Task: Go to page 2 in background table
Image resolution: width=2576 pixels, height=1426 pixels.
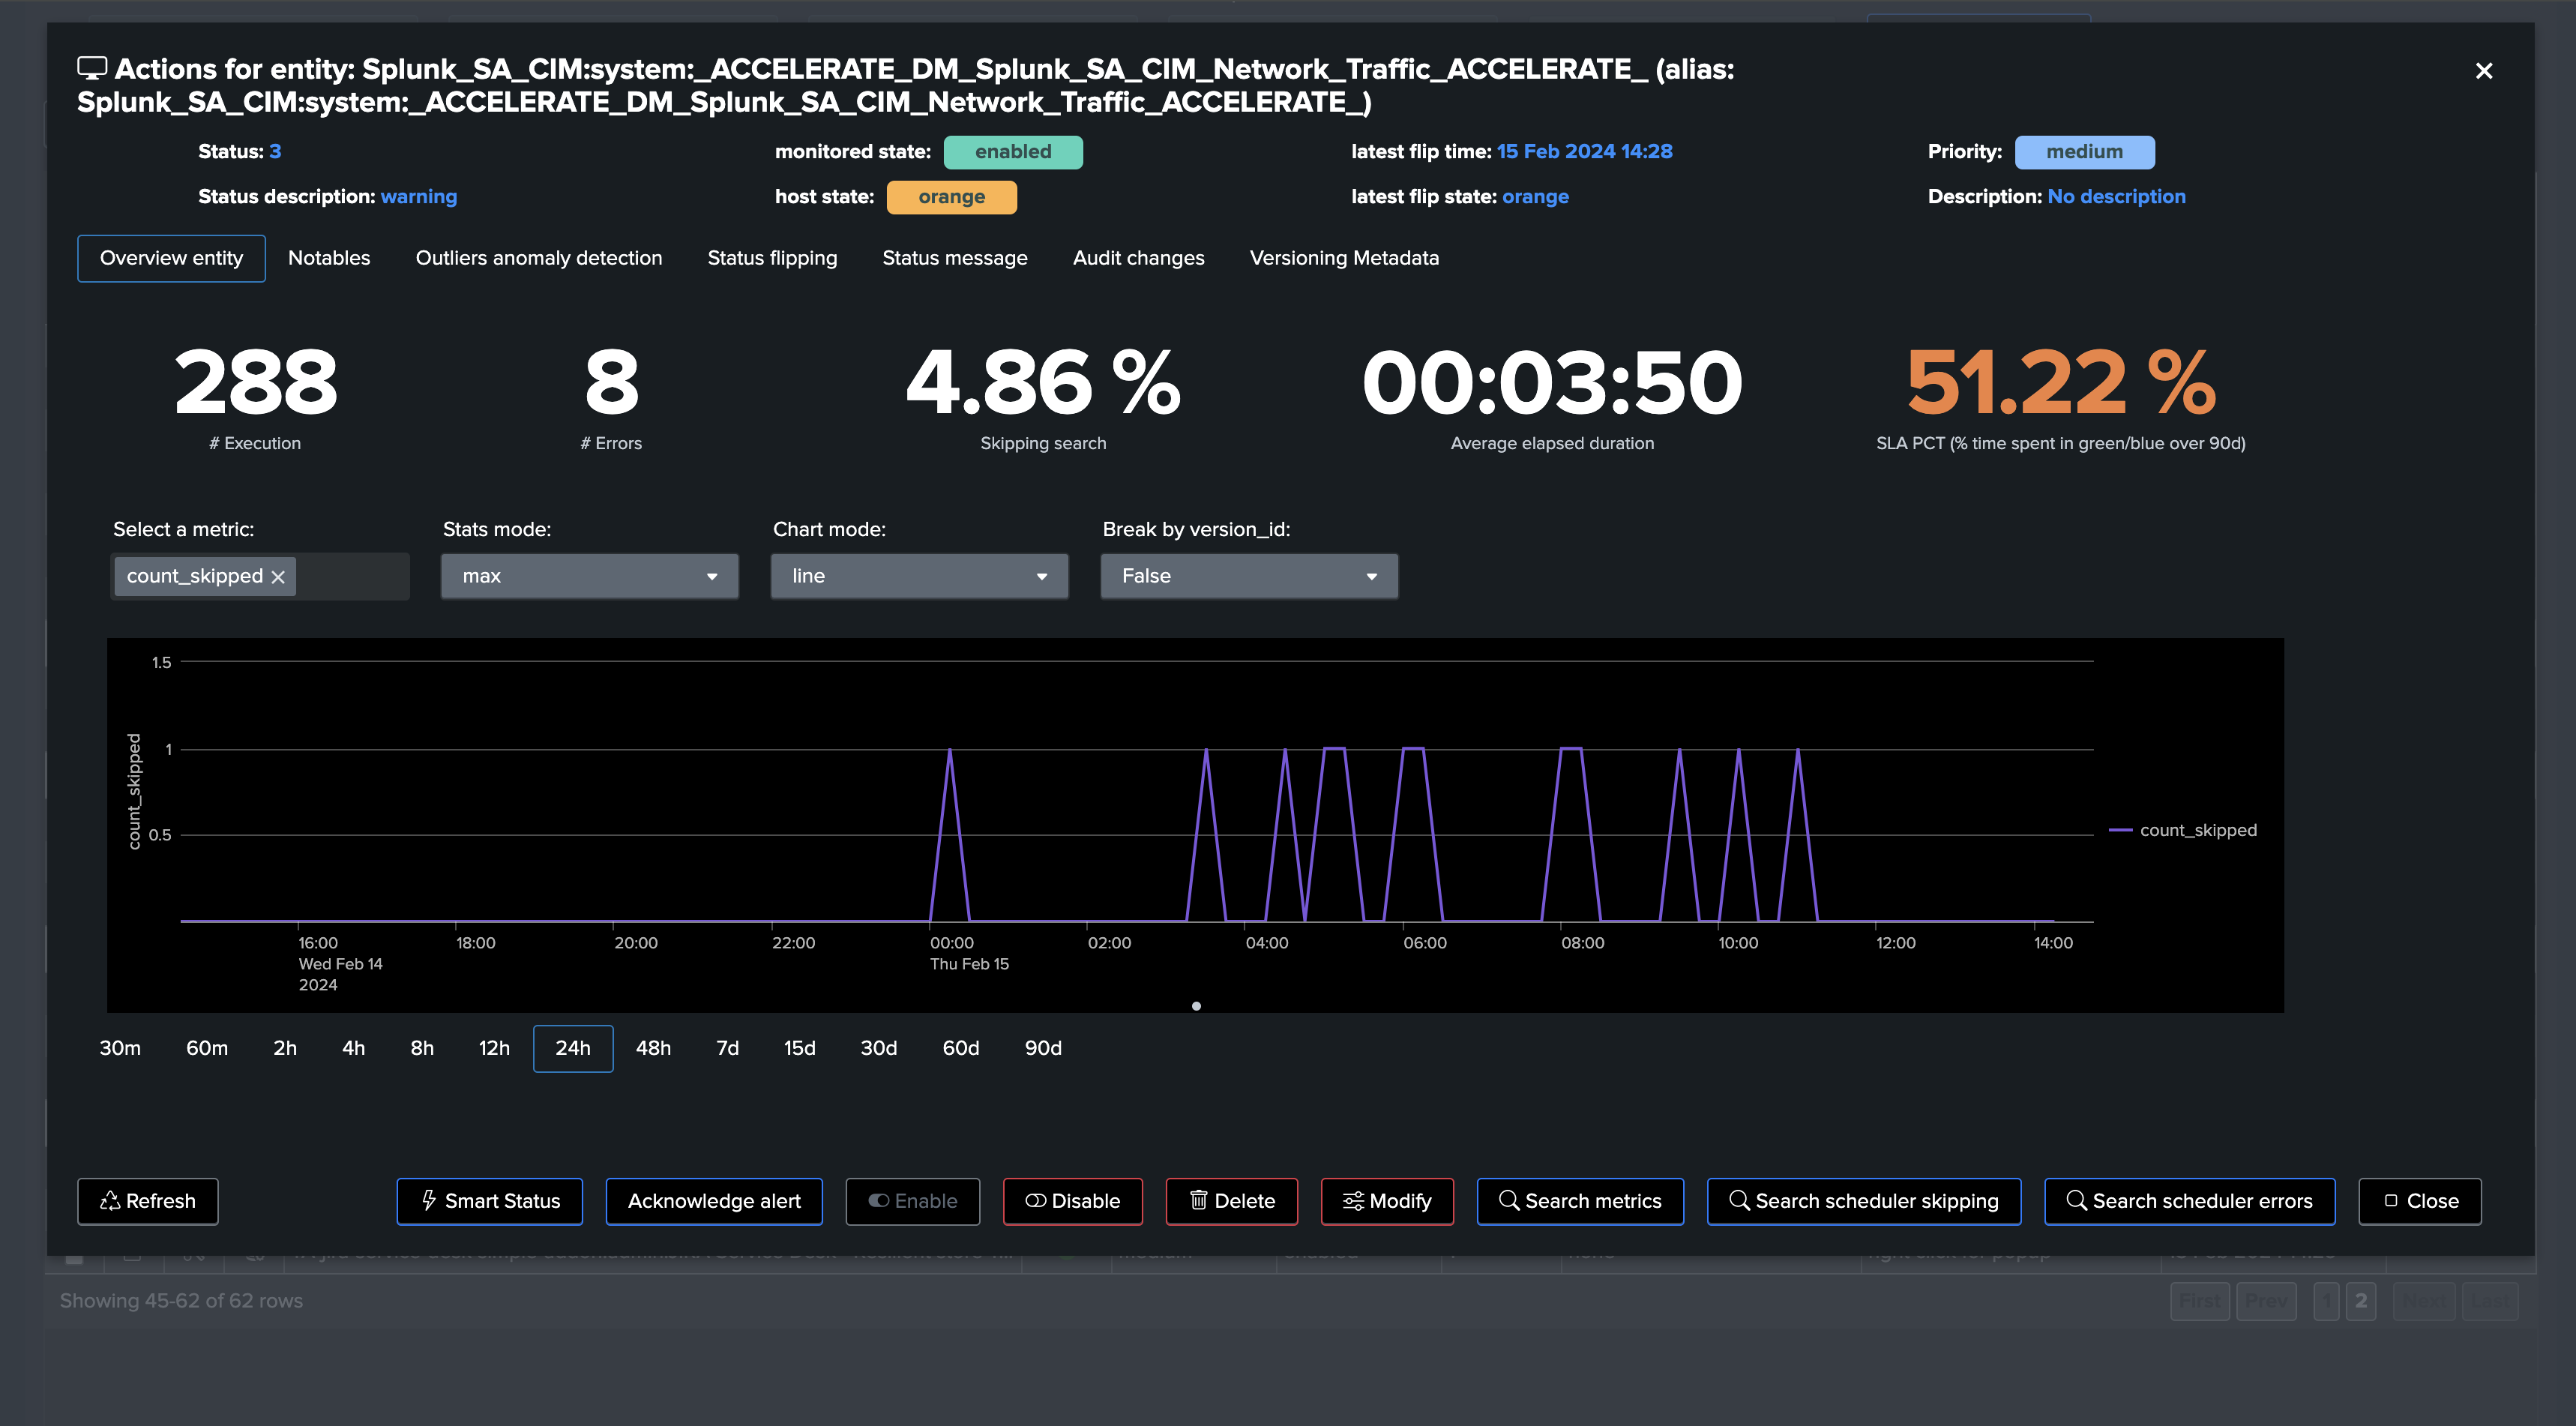Action: (x=2360, y=1301)
